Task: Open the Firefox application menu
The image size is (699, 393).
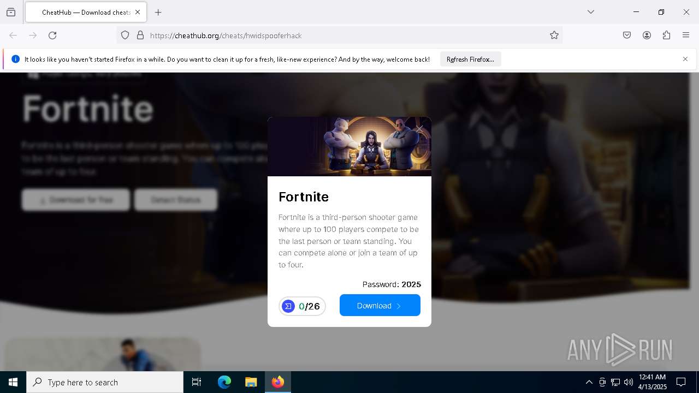Action: coord(686,35)
